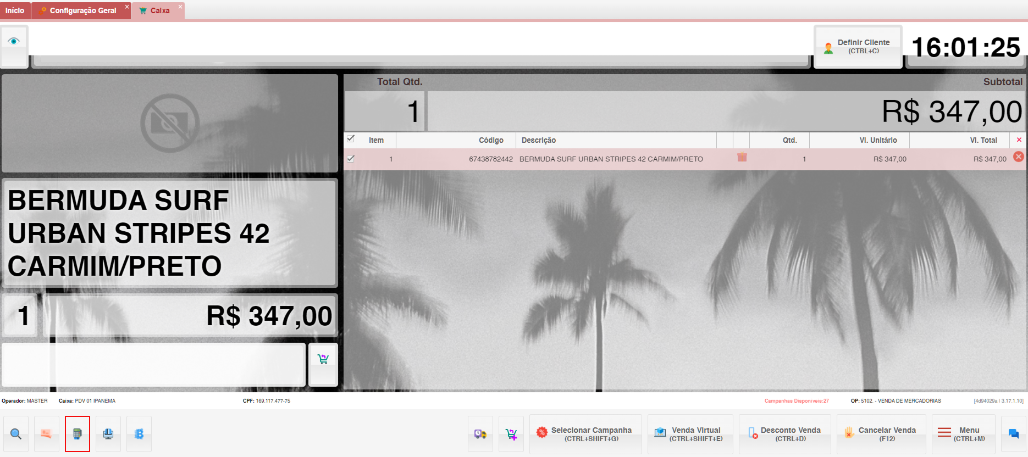Click the blue B icon button
This screenshot has width=1028, height=457.
(139, 434)
